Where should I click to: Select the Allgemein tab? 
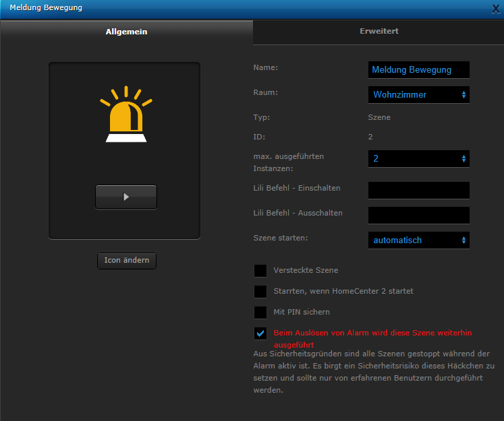pyautogui.click(x=126, y=32)
